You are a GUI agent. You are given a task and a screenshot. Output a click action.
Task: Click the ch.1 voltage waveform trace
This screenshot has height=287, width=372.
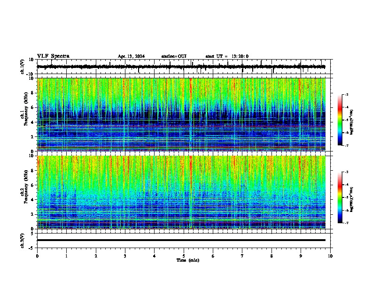click(x=181, y=67)
